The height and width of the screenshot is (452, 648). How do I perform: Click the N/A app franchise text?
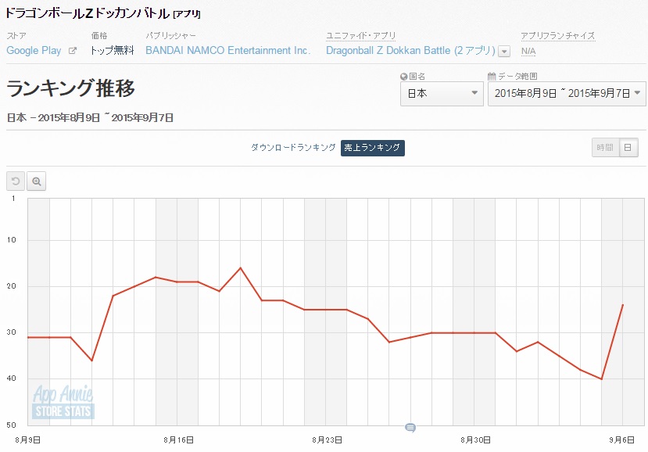point(528,52)
